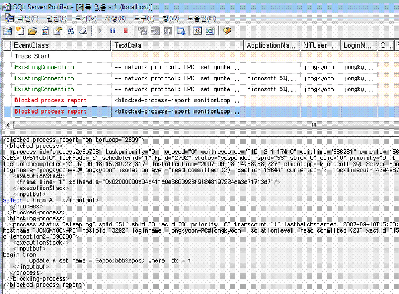Start the selected trace with play icon

[x=100, y=31]
